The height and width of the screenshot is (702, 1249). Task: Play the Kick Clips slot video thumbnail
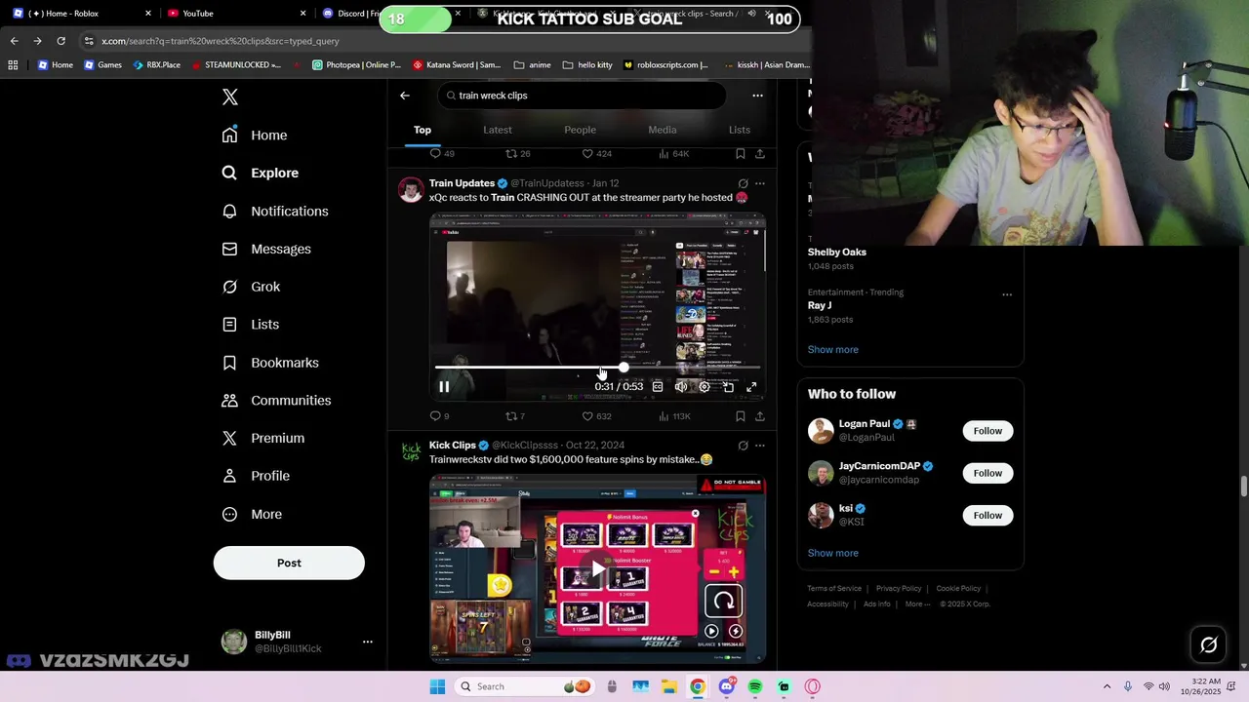point(597,569)
